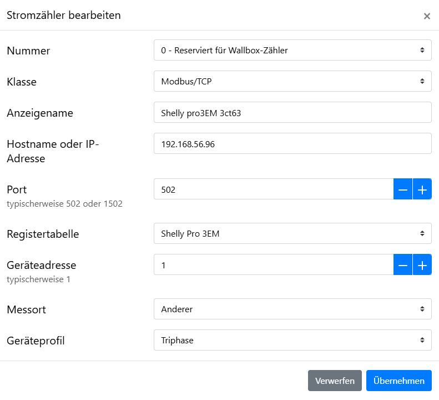This screenshot has height=400, width=439.
Task: Apply changes with the Übernehmen button
Action: (398, 381)
